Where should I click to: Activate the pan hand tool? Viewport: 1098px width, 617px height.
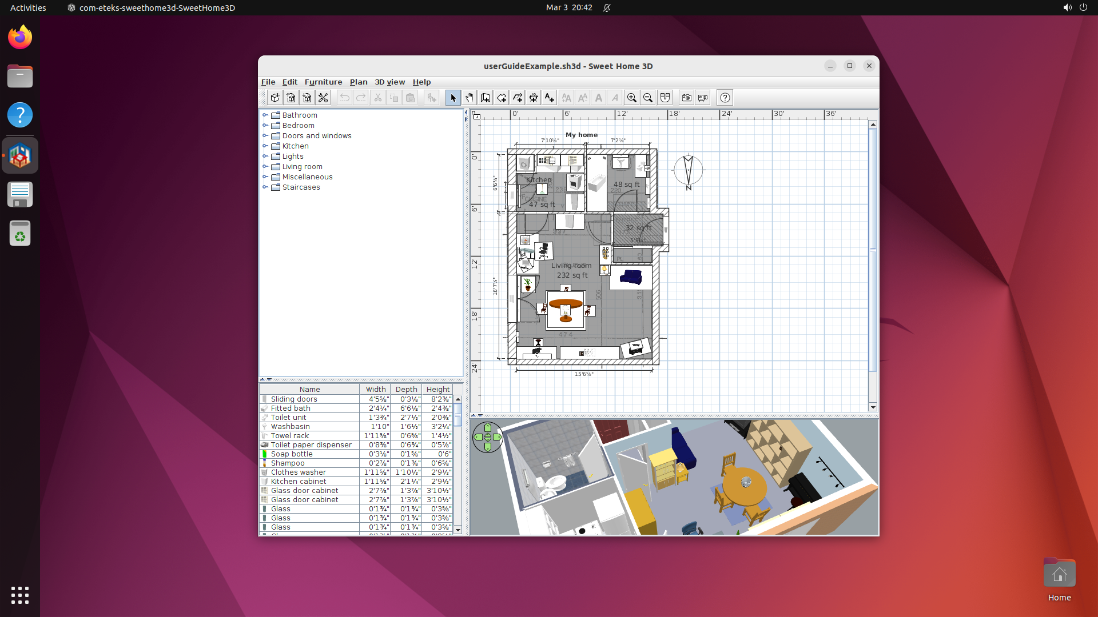tap(469, 98)
